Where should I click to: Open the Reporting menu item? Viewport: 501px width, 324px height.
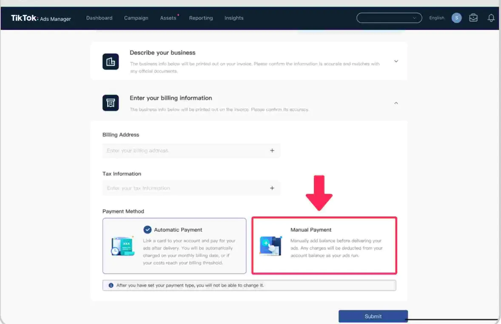click(201, 18)
